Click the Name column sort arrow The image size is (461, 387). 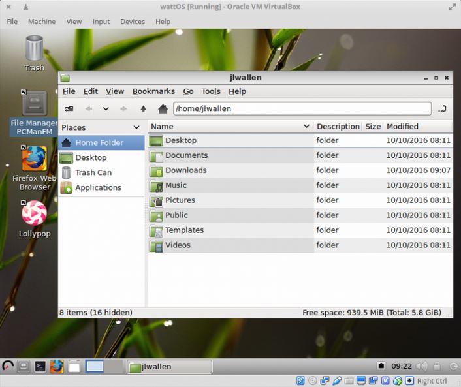coord(306,127)
